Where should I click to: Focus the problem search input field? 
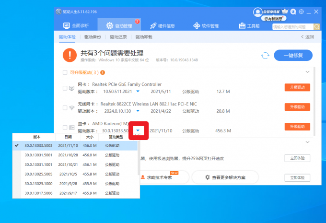point(293,27)
